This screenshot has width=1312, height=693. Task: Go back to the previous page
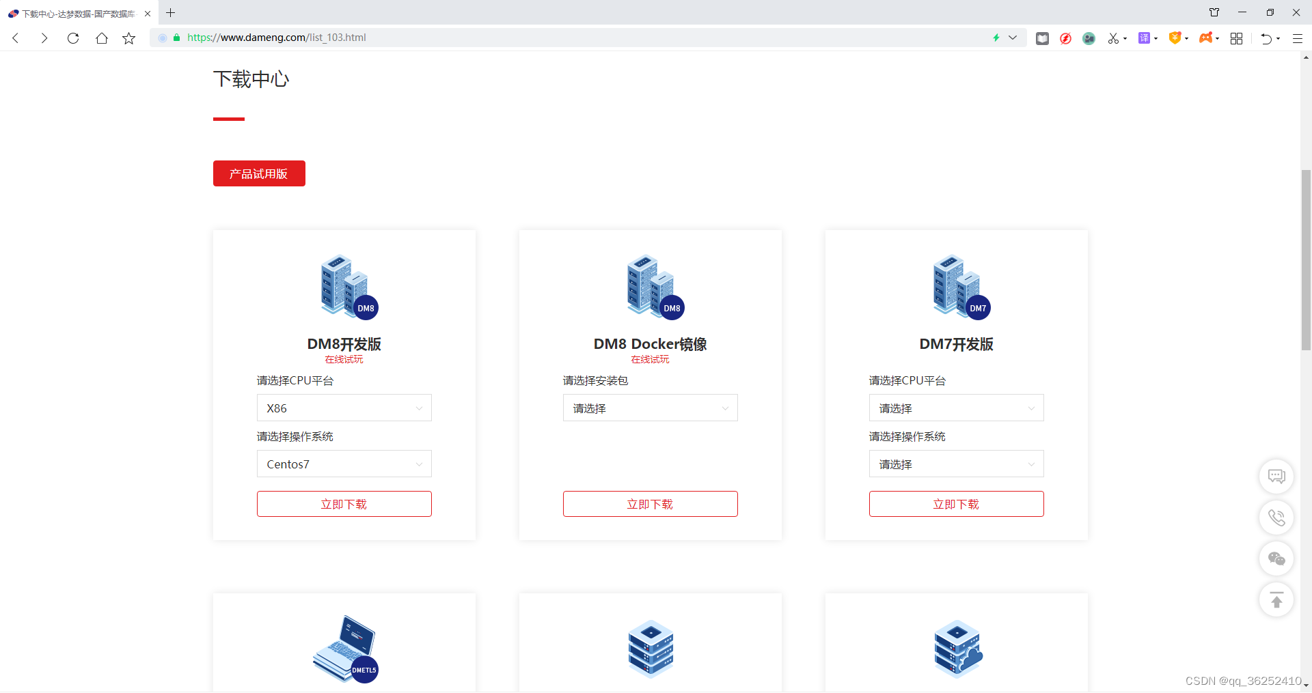pyautogui.click(x=16, y=38)
